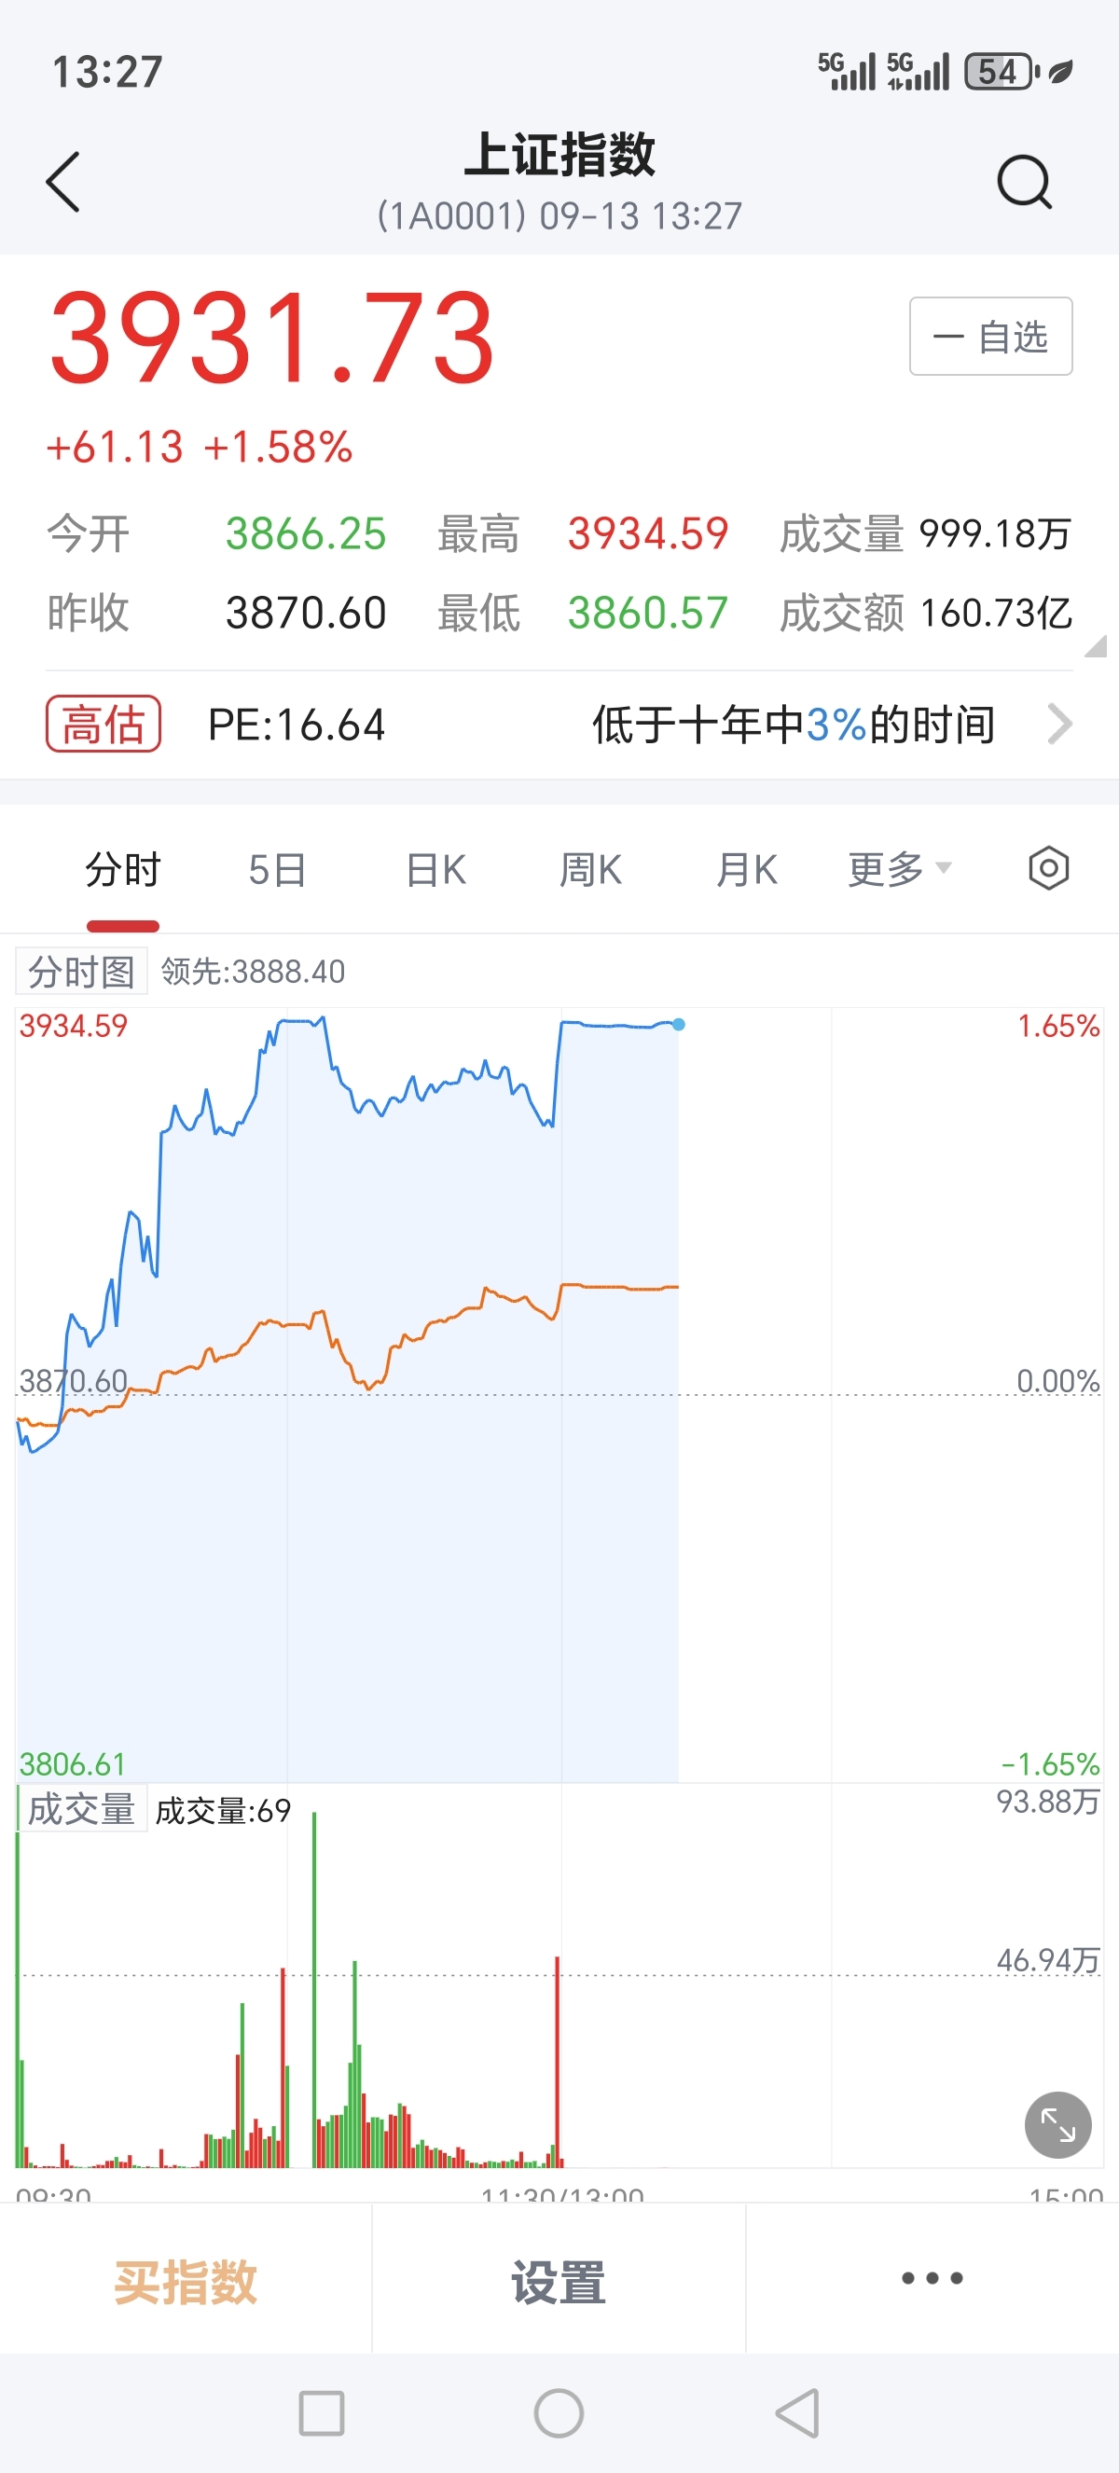Open chart settings hexagon icon
The width and height of the screenshot is (1119, 2473).
tap(1048, 869)
